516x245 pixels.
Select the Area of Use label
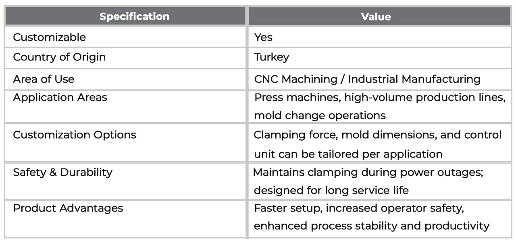[x=44, y=79]
